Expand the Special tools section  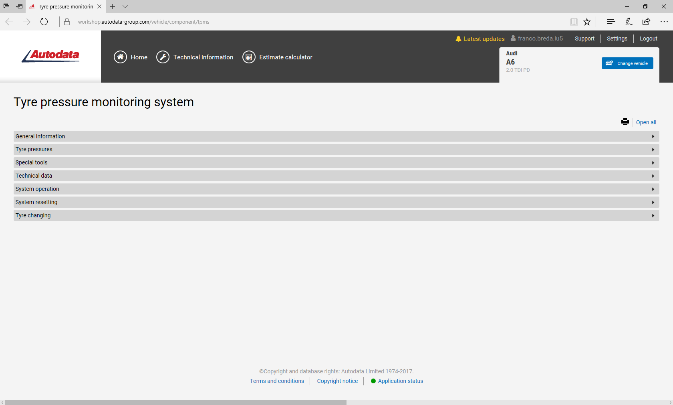point(336,163)
